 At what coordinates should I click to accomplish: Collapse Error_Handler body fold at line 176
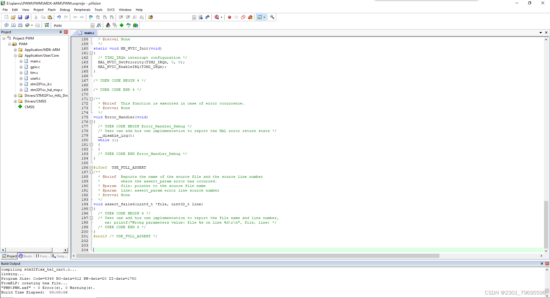pyautogui.click(x=91, y=122)
